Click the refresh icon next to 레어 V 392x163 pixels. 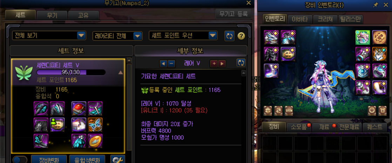pyautogui.click(x=241, y=63)
